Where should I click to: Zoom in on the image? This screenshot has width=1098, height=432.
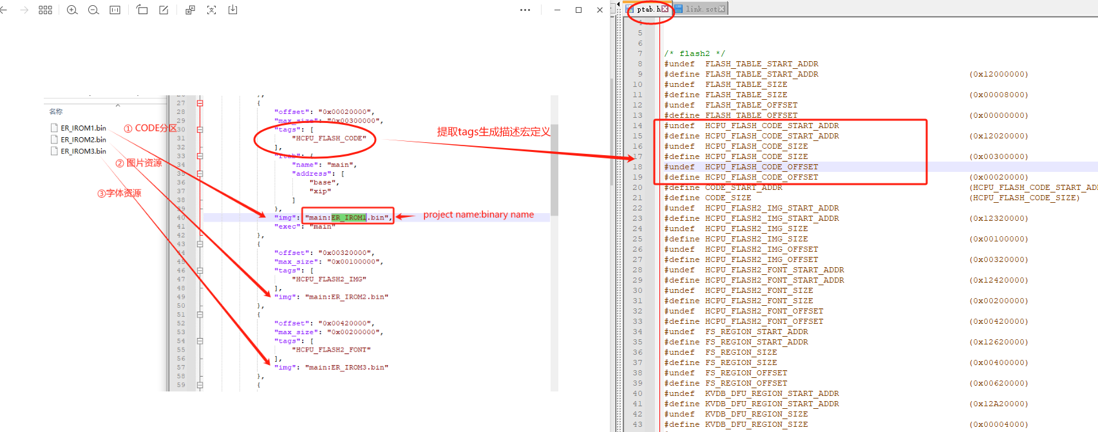pyautogui.click(x=72, y=10)
